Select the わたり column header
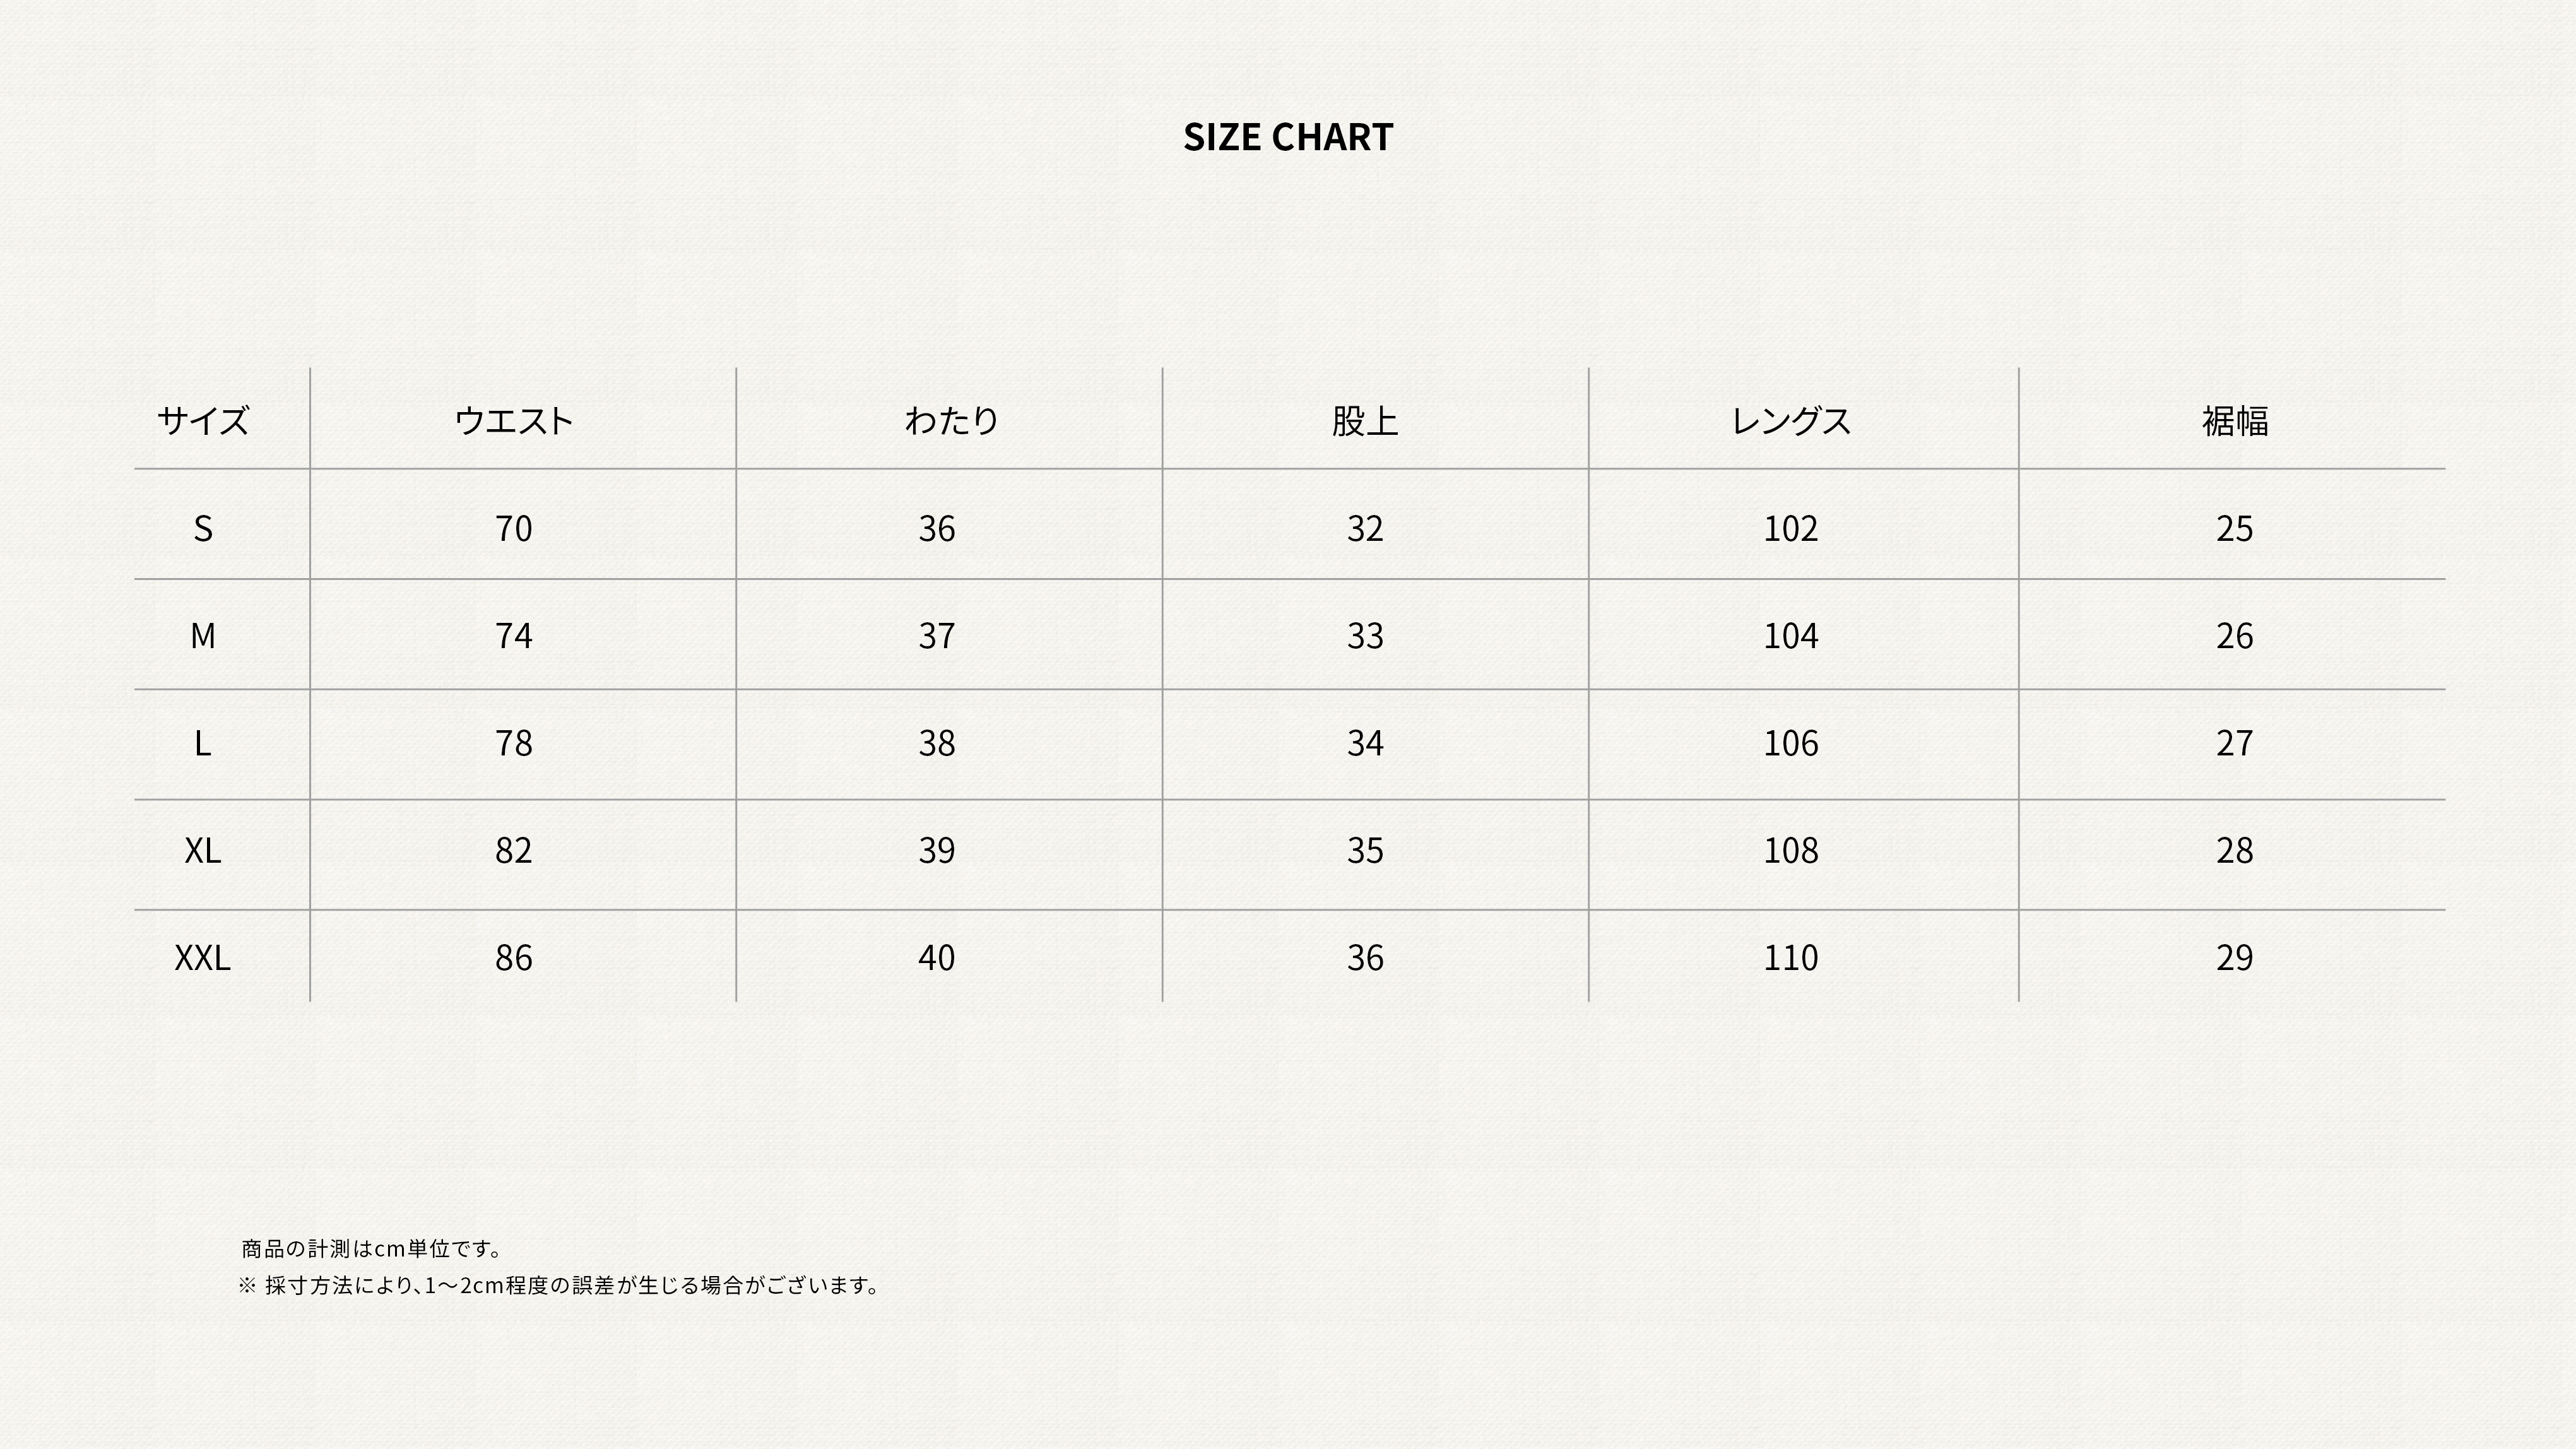The image size is (2576, 1449). point(951,421)
